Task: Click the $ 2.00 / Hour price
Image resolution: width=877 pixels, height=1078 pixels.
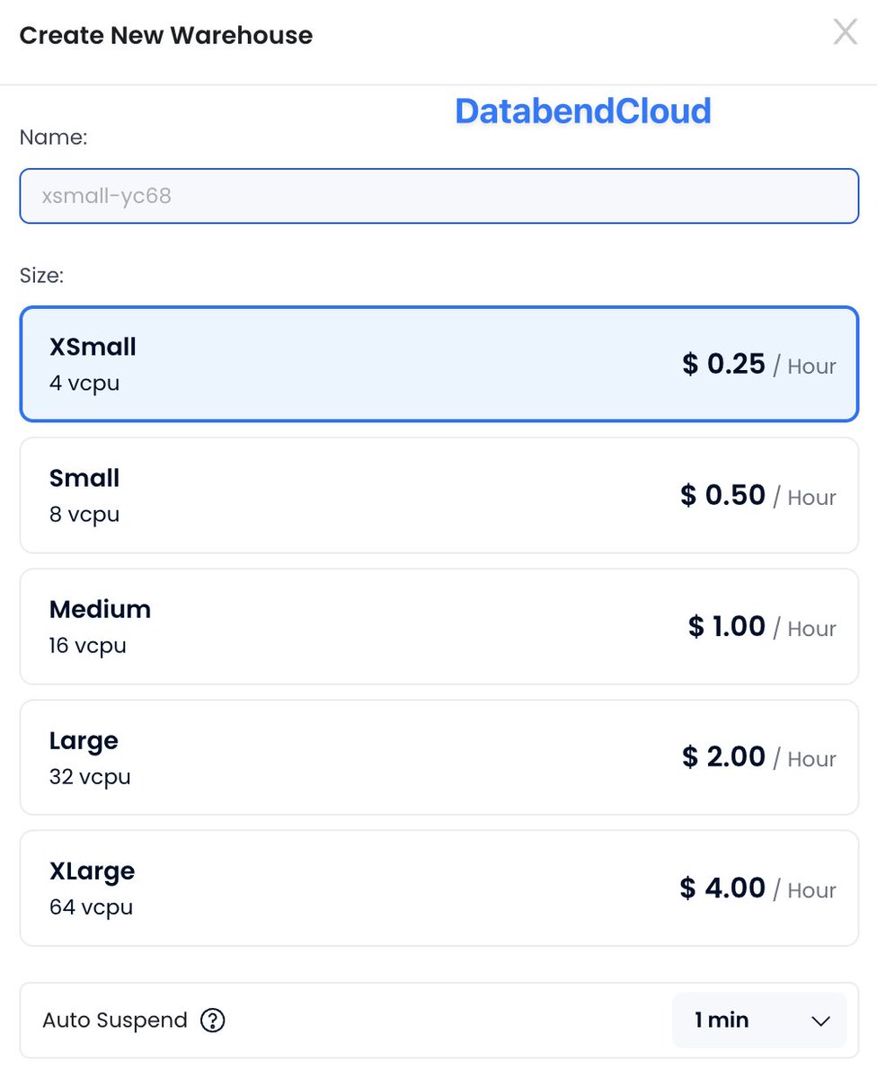Action: [759, 758]
